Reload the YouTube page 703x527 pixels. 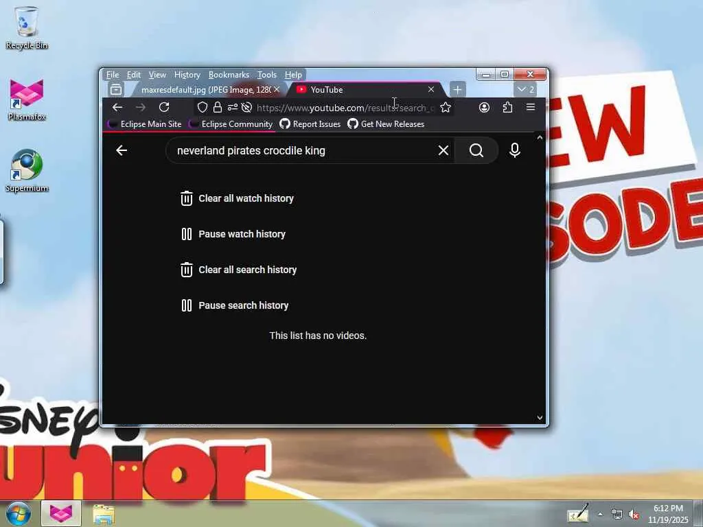(x=164, y=108)
